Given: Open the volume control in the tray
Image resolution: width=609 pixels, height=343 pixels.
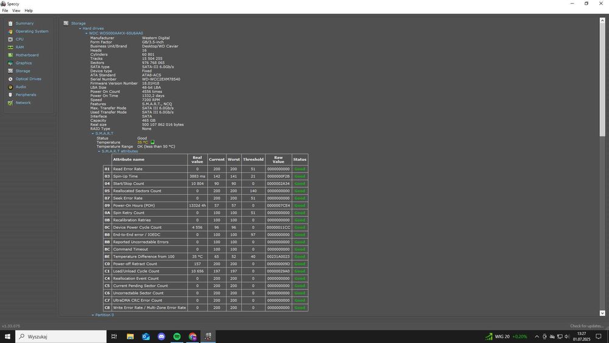Looking at the screenshot, I should (x=566, y=336).
